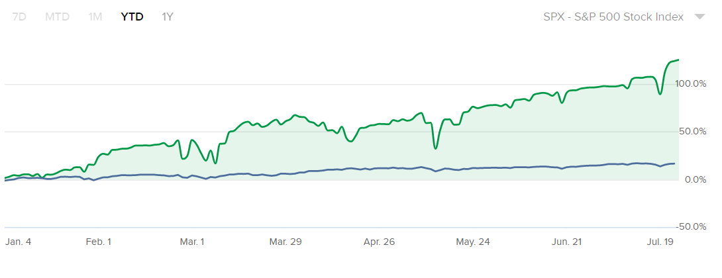Click the Mar. 29 date label
The height and width of the screenshot is (278, 722).
(x=285, y=242)
